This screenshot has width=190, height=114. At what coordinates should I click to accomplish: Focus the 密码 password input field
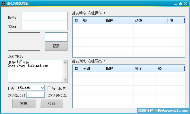[x=45, y=25]
